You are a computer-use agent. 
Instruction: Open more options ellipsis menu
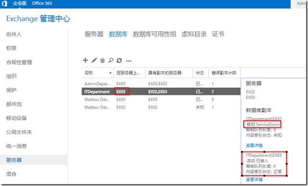[128, 61]
